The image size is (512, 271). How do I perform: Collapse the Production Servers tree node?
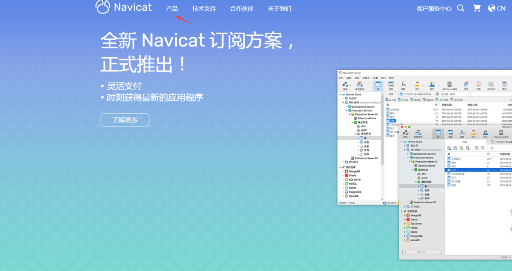[x=346, y=111]
